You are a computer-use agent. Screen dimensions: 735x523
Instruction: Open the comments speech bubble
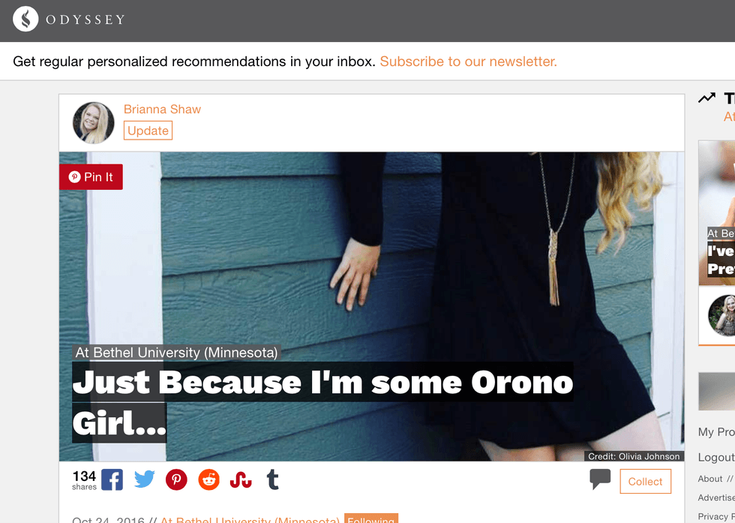(x=600, y=479)
